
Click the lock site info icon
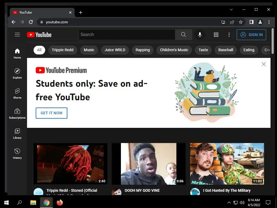point(42,22)
